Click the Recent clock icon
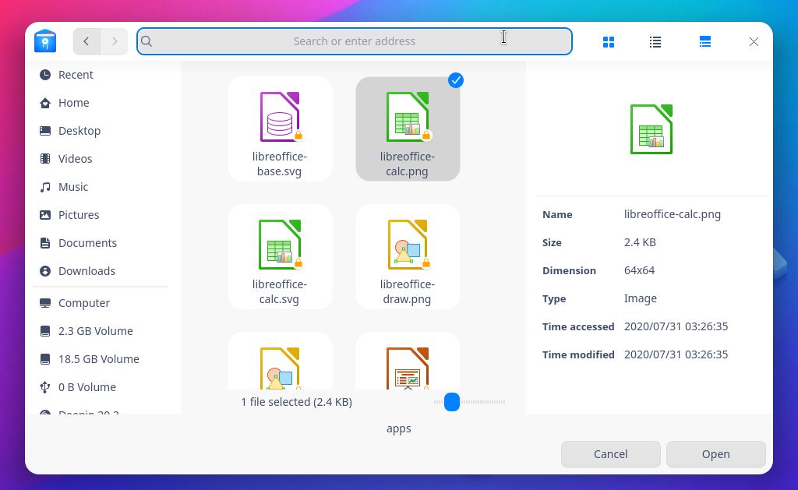The width and height of the screenshot is (798, 490). [x=45, y=75]
